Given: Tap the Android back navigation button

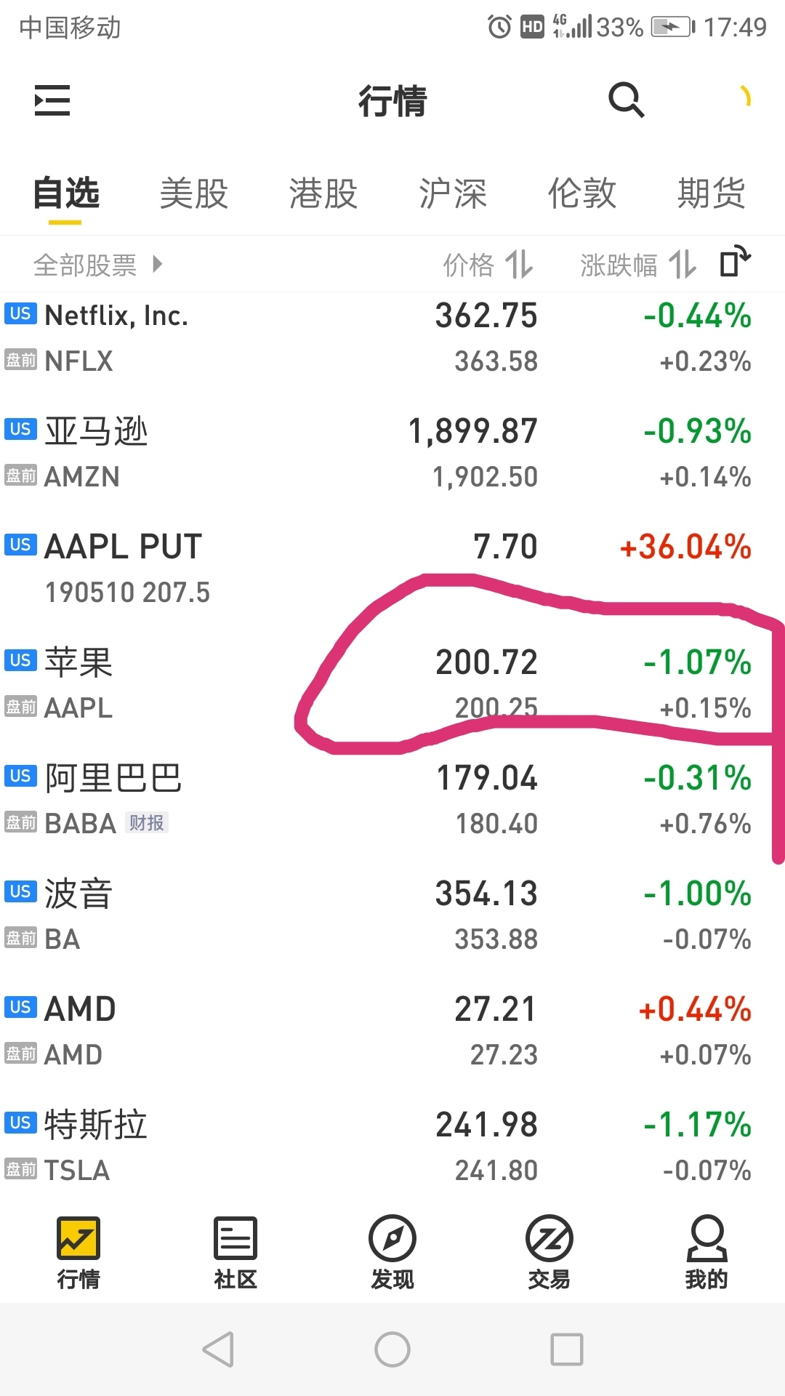Looking at the screenshot, I should pos(218,1349).
